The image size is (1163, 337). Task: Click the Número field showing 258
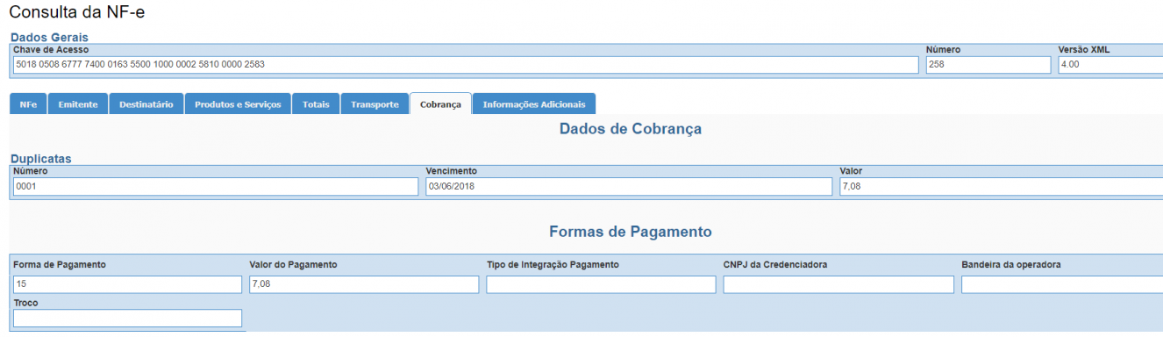[x=988, y=65]
